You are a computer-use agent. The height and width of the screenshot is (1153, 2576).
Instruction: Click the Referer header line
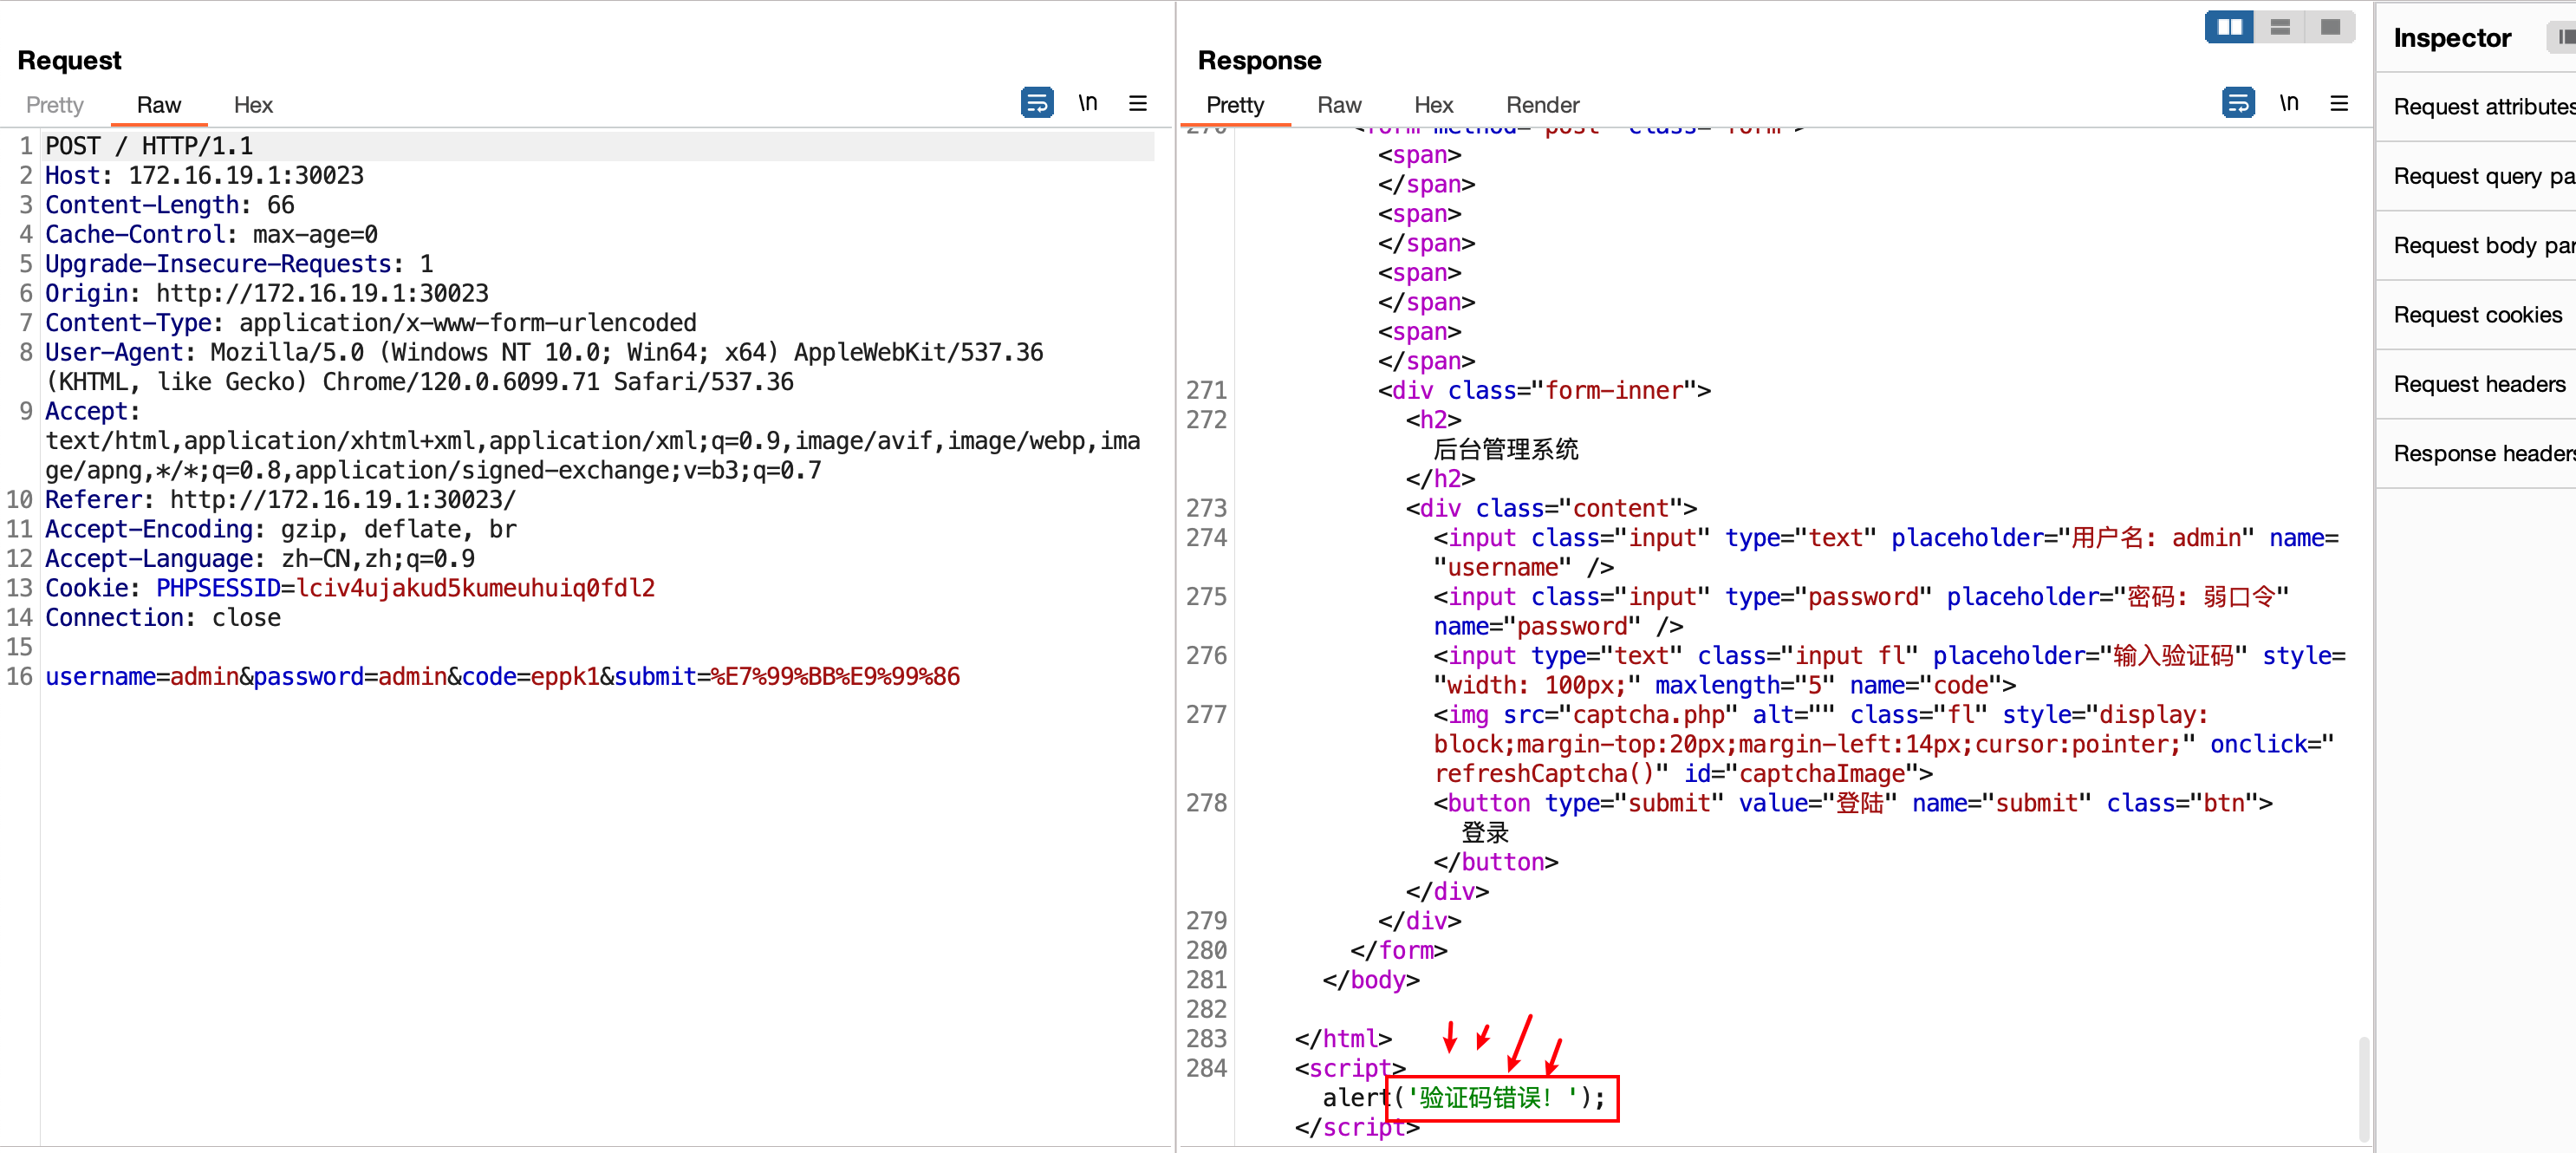(x=281, y=500)
